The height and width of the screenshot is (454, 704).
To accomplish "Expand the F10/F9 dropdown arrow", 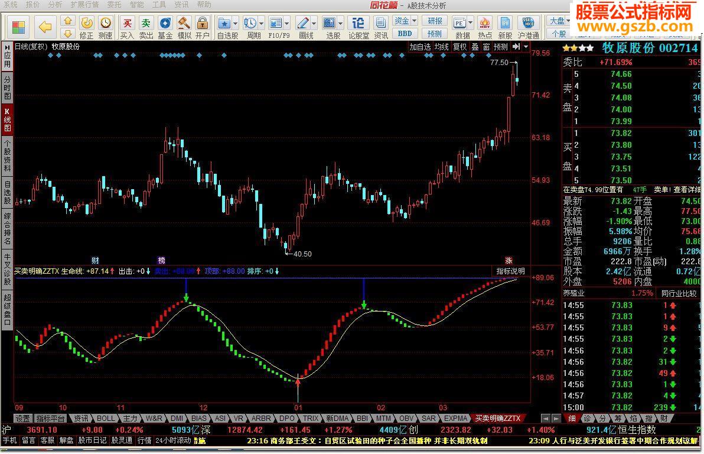I will (286, 24).
